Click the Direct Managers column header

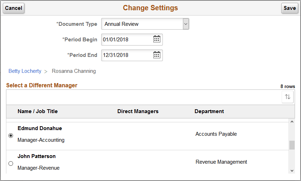click(138, 111)
